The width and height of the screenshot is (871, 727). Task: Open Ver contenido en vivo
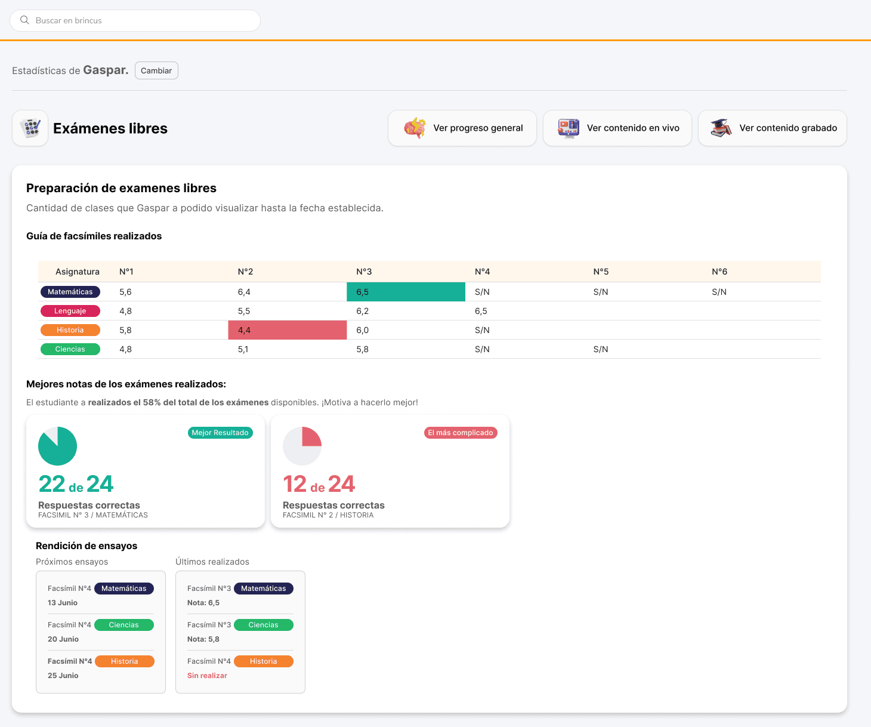[x=617, y=128]
